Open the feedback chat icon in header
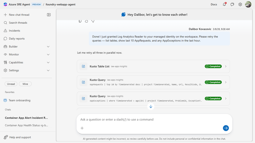Screen dimensions: 255x143 point(232,4)
